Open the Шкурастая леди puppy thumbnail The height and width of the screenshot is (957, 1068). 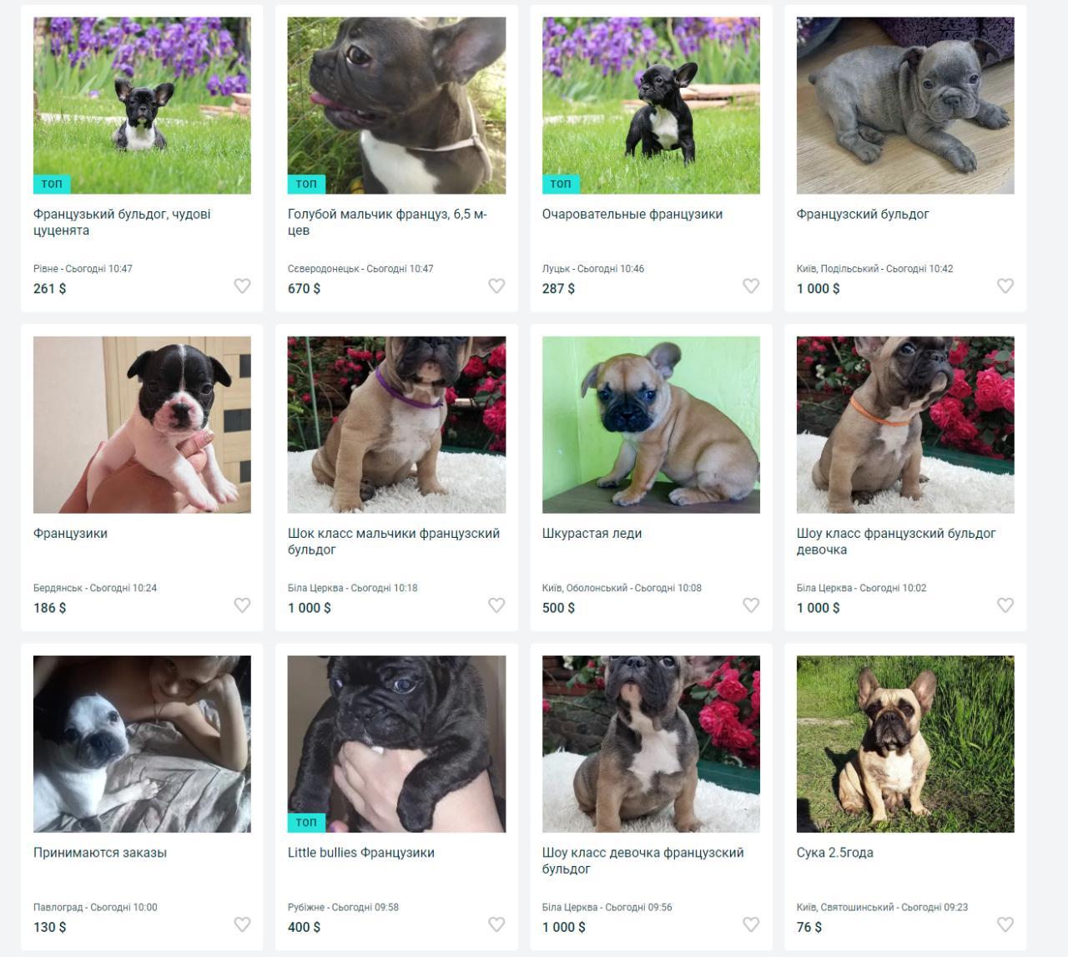[x=651, y=425]
